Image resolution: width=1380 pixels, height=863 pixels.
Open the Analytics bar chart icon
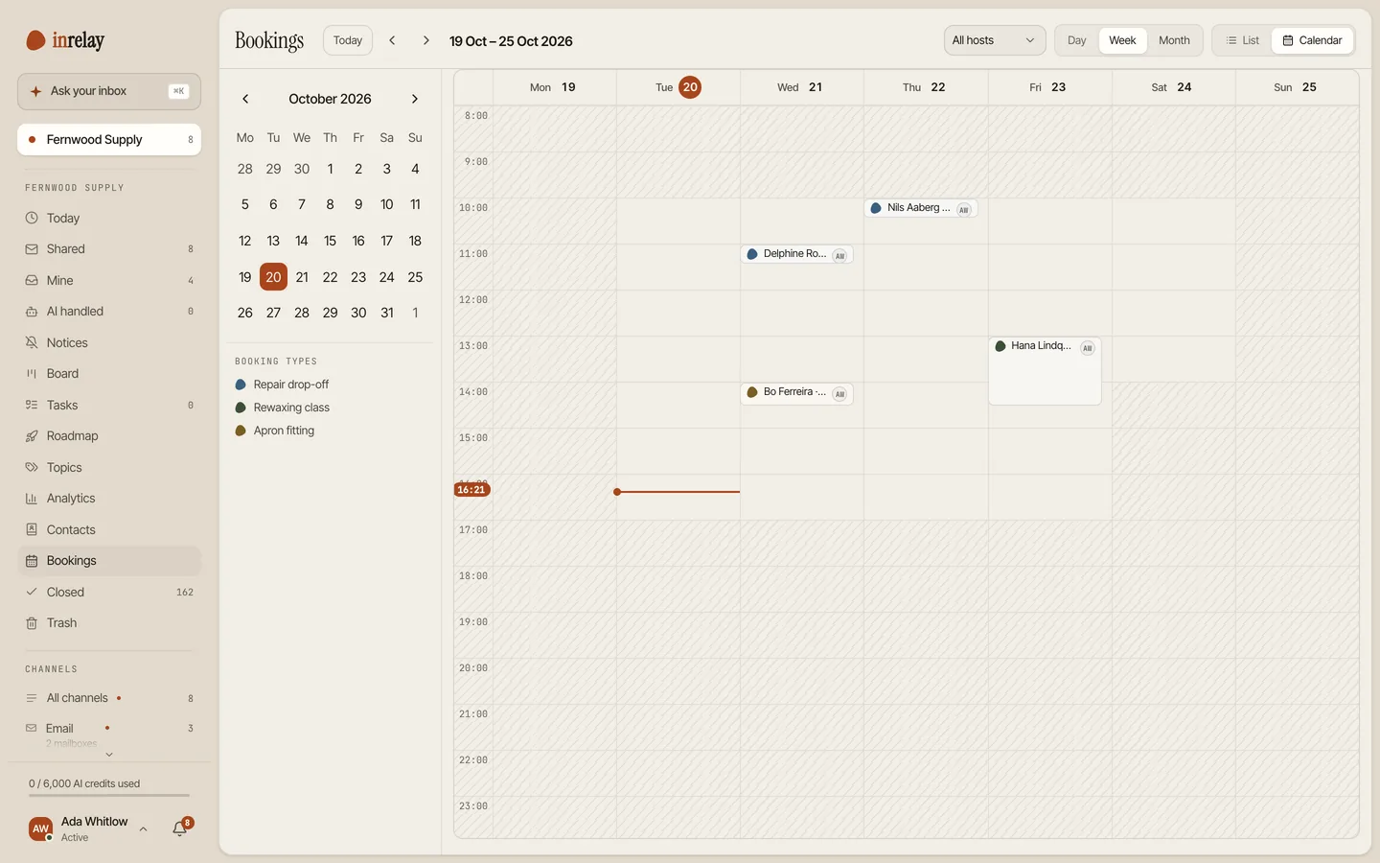pyautogui.click(x=32, y=499)
